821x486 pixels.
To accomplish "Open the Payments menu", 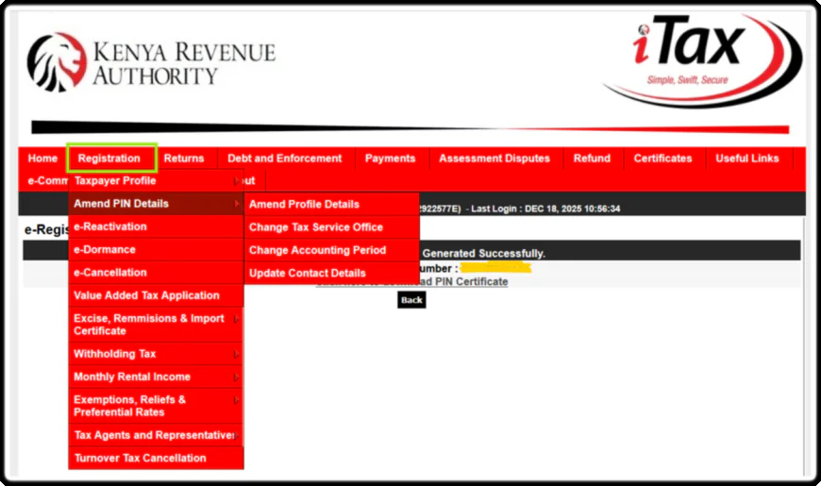I will 390,159.
